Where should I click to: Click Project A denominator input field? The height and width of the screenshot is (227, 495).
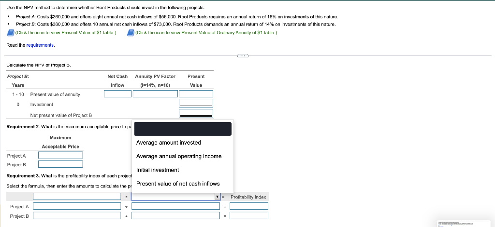point(175,206)
